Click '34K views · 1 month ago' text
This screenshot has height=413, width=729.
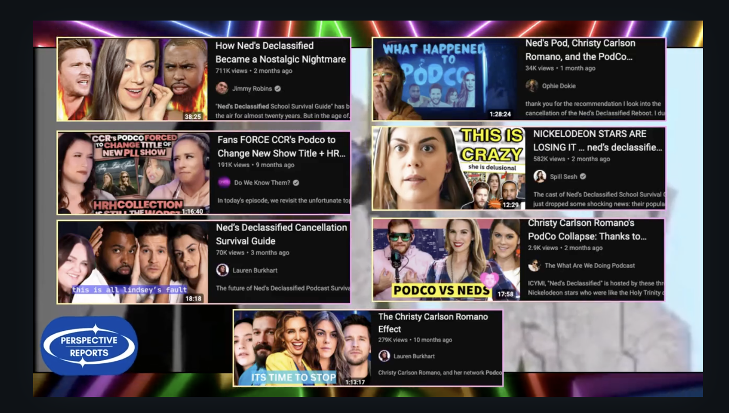(560, 68)
